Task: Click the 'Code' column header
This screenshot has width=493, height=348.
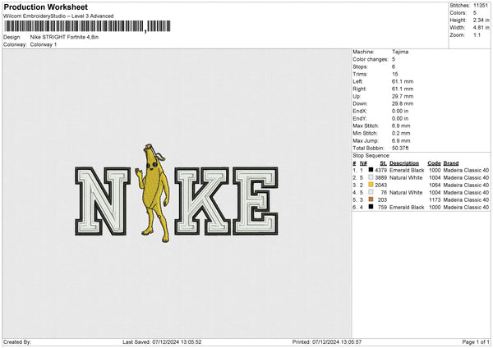Action: (x=434, y=163)
